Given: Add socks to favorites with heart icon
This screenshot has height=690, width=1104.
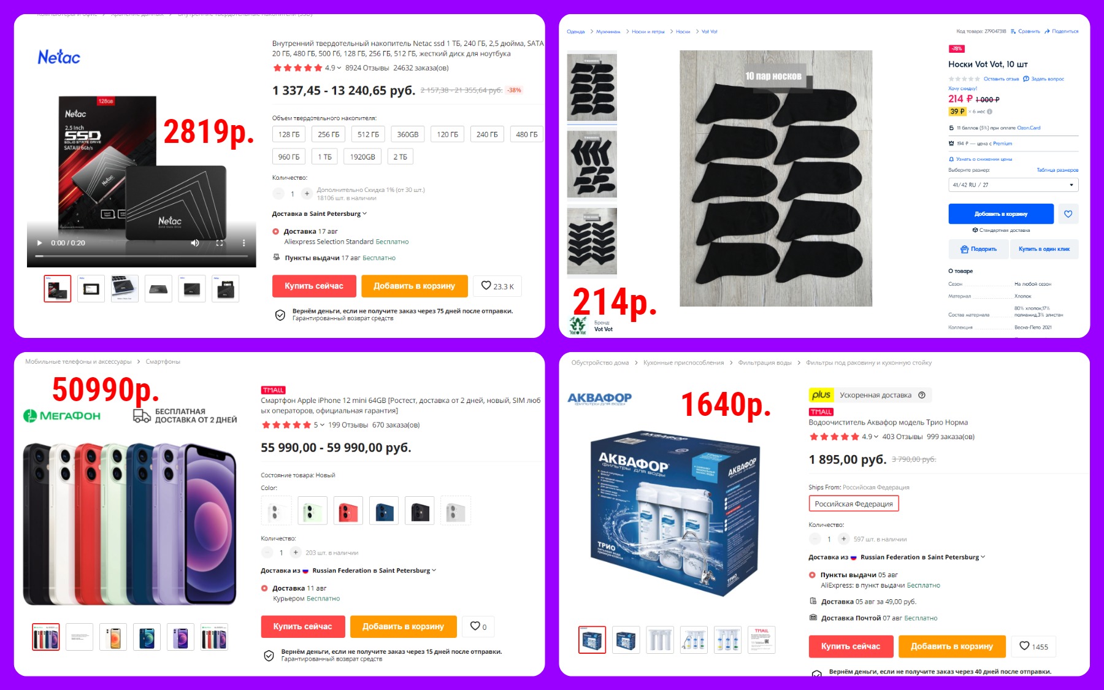Looking at the screenshot, I should click(1068, 214).
